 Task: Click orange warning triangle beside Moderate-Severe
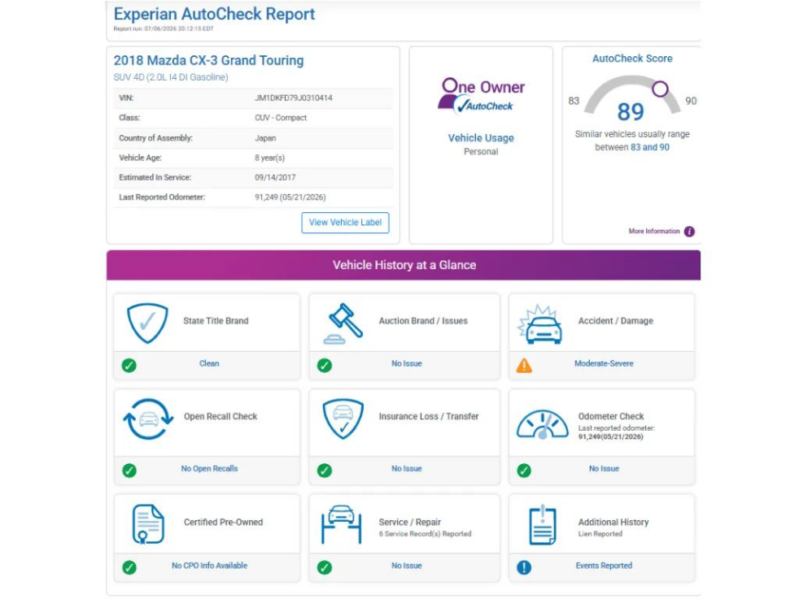pos(524,366)
